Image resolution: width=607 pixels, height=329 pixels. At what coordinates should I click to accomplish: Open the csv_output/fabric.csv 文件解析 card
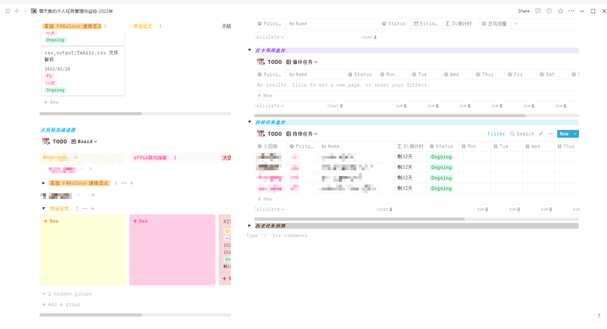83,71
